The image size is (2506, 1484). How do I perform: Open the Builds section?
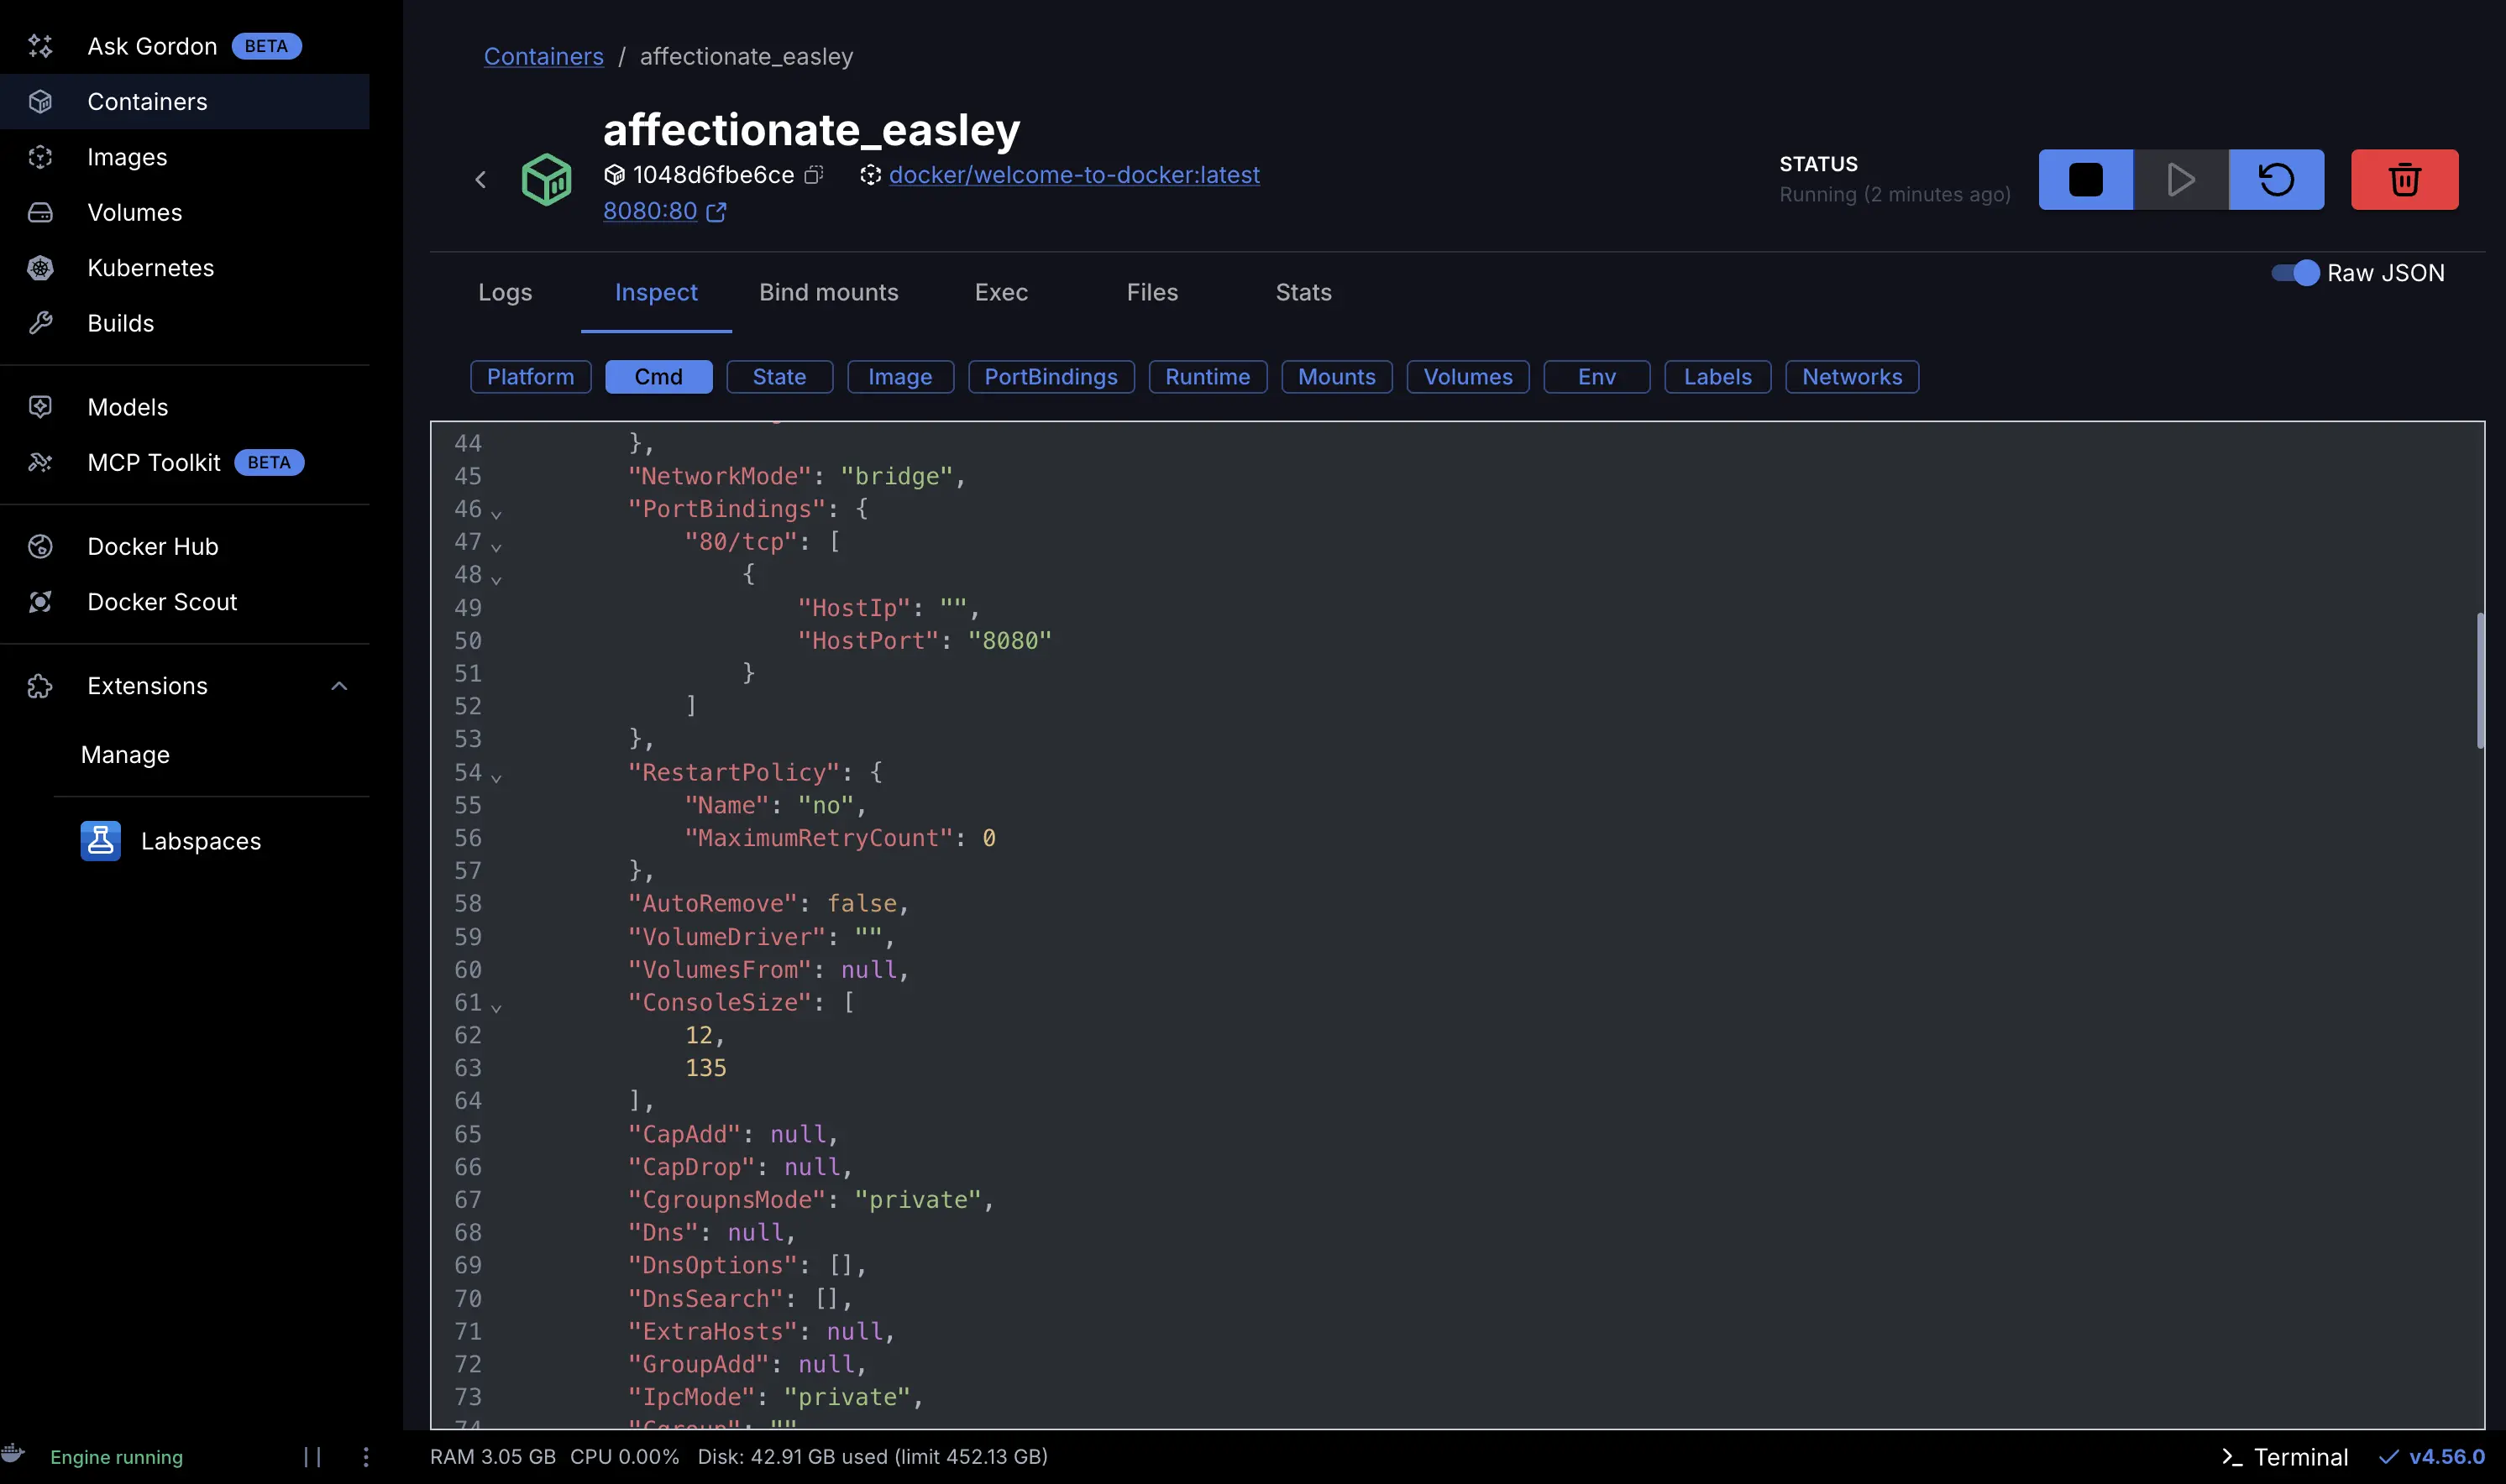[x=120, y=323]
